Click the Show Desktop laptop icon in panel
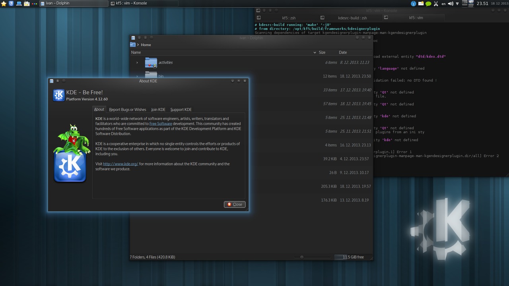Screen dimensions: 509x286 click(x=19, y=4)
